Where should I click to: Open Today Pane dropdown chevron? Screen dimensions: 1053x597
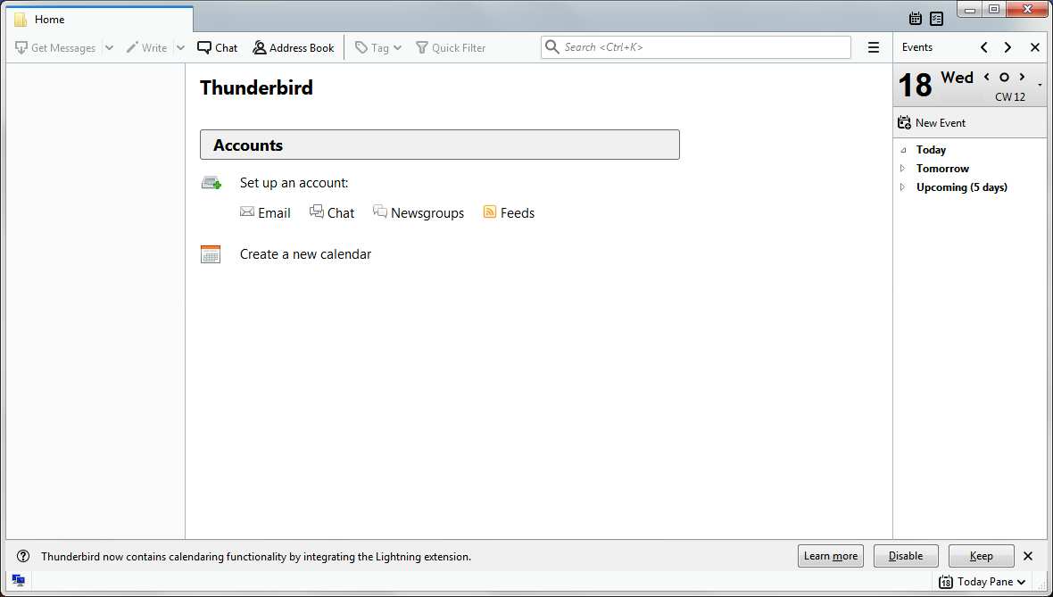pyautogui.click(x=1022, y=582)
